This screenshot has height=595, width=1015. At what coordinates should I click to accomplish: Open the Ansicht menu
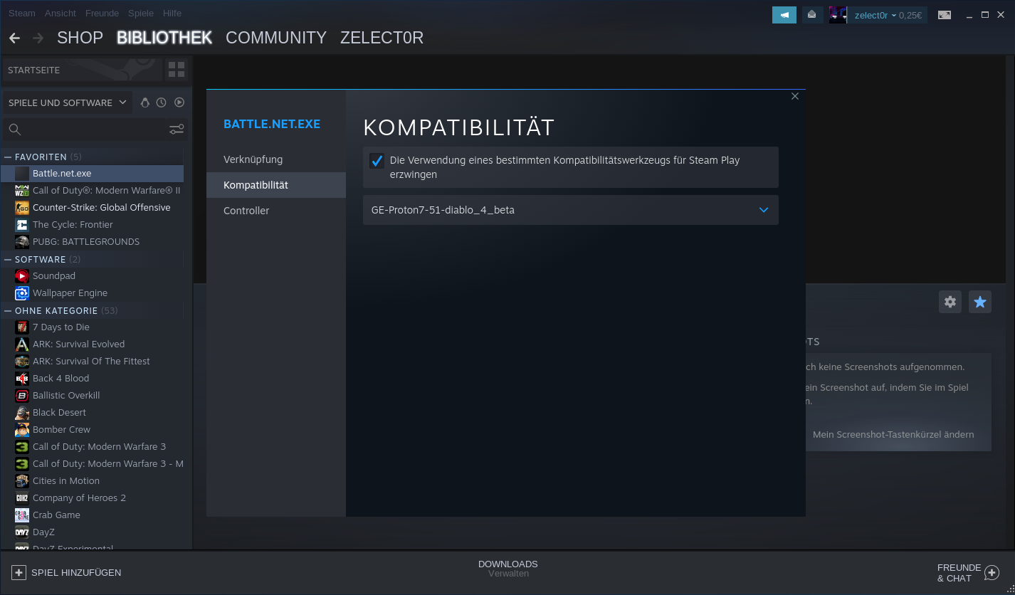tap(61, 14)
